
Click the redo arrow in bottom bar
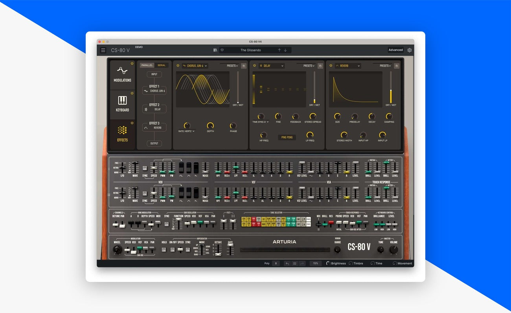(302, 263)
